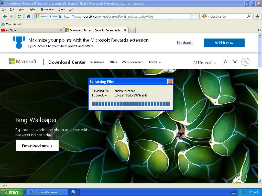The image size is (262, 196).
Task: Open the Office navigation link
Action: tap(113, 62)
